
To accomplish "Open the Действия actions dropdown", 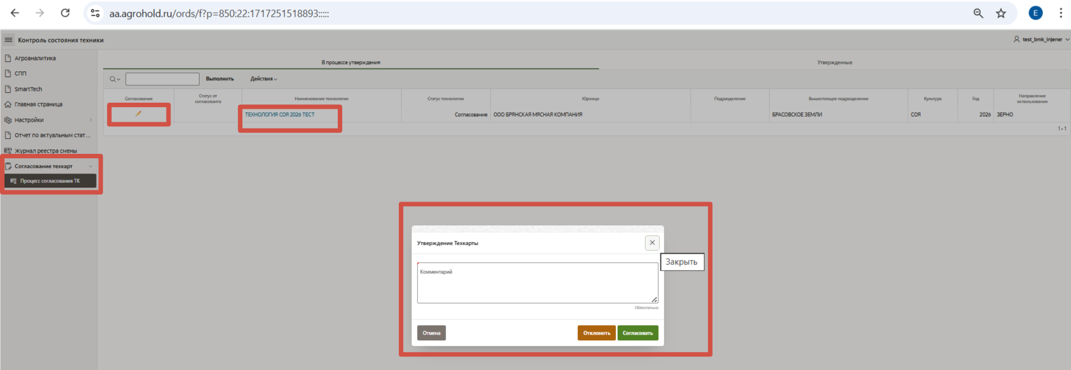I will coord(263,79).
